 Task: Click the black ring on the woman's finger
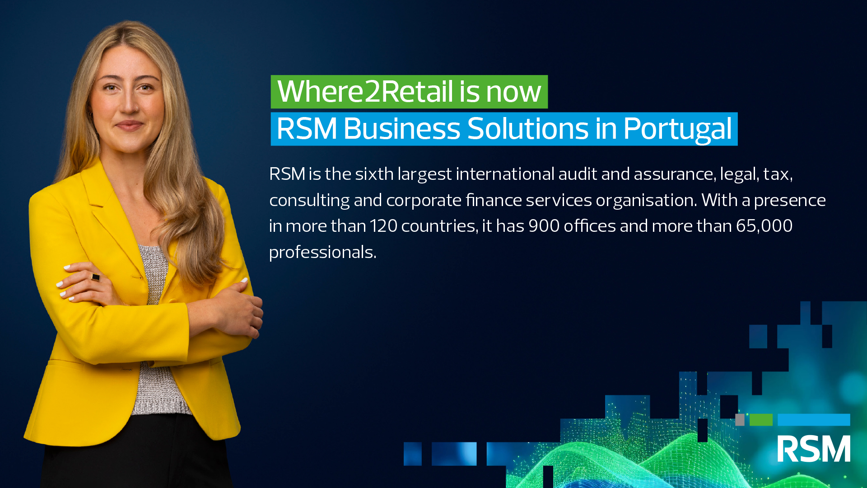point(96,277)
